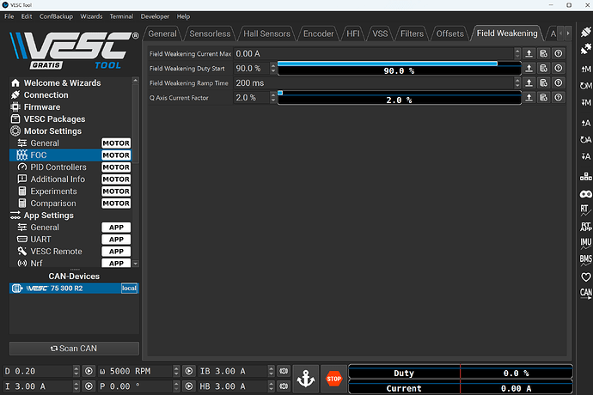Click the heart keep-alive icon
593x395 pixels.
click(585, 276)
